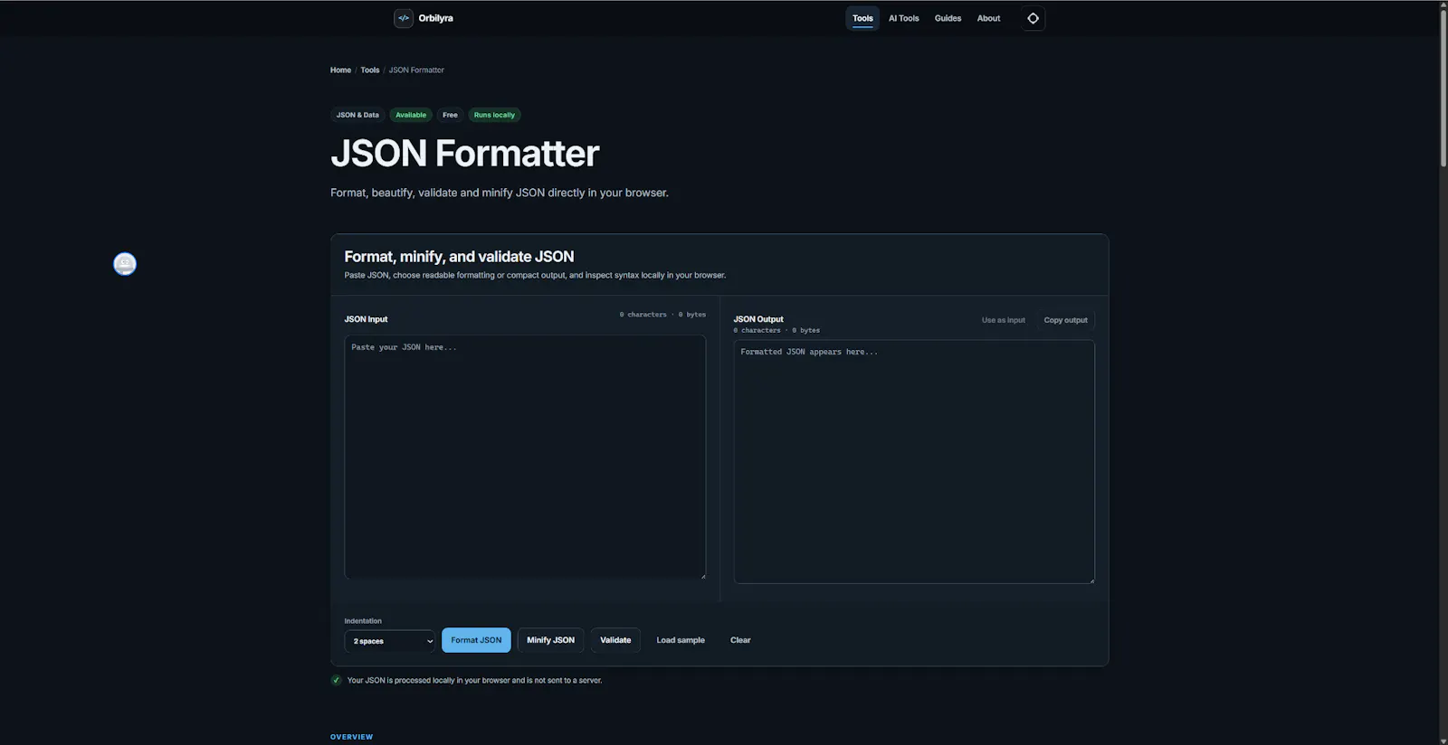Viewport: 1448px width, 745px height.
Task: Click the Free badge
Action: (450, 115)
